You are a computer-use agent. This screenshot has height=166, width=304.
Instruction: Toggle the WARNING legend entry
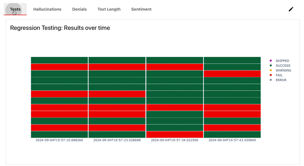pyautogui.click(x=283, y=70)
